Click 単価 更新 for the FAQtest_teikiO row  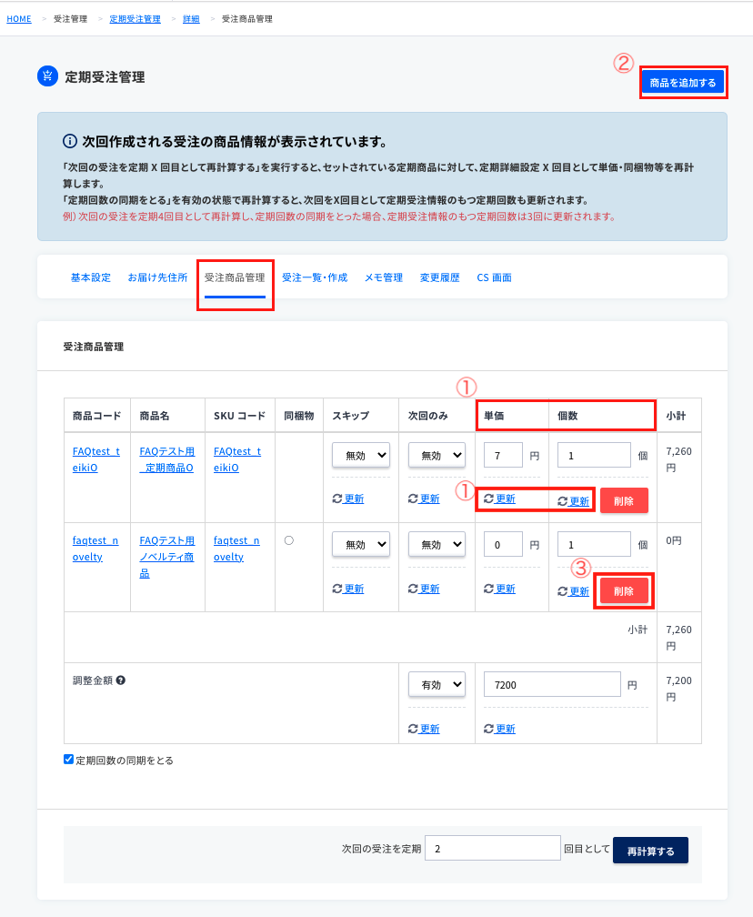pos(500,499)
